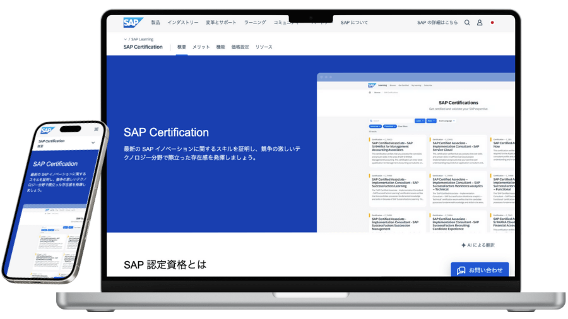Click the SAP logo in laptop header
The image size is (568, 319).
pyautogui.click(x=133, y=23)
